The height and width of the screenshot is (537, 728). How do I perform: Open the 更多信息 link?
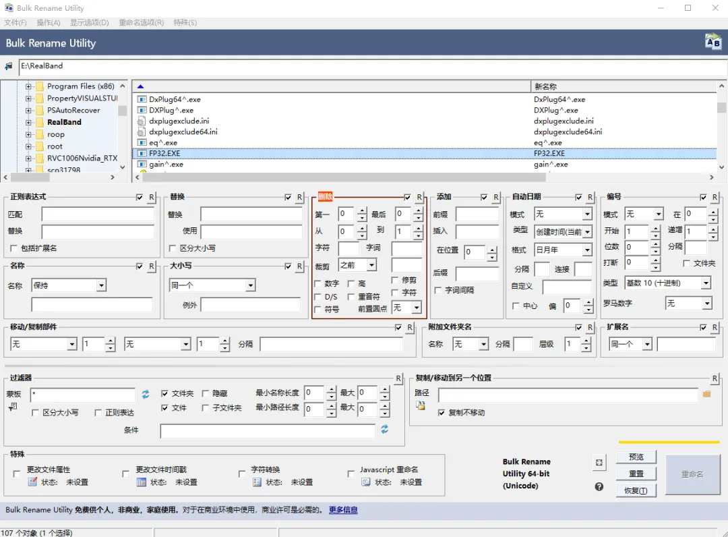(x=343, y=510)
